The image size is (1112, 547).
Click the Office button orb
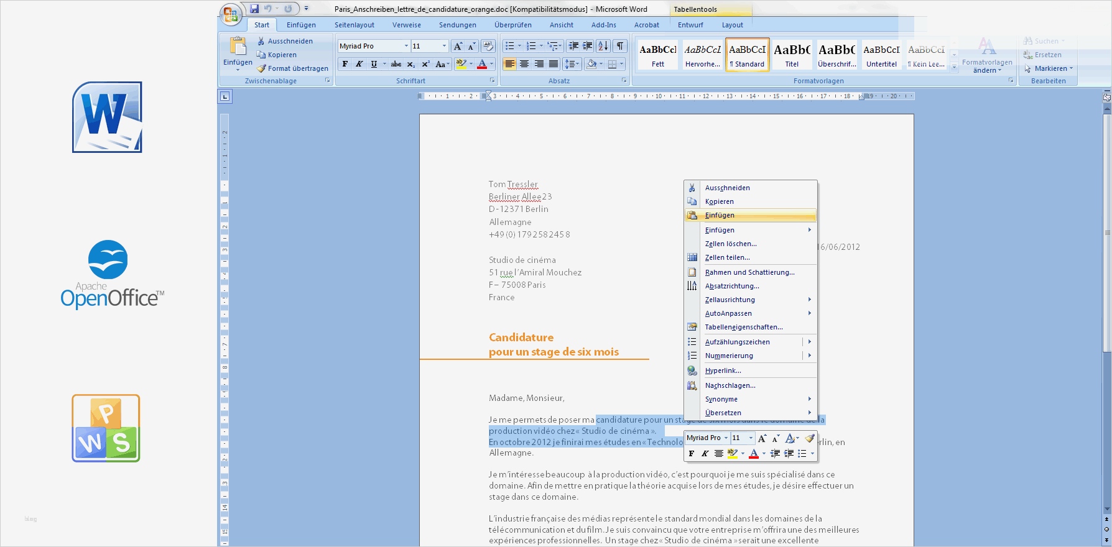[230, 14]
